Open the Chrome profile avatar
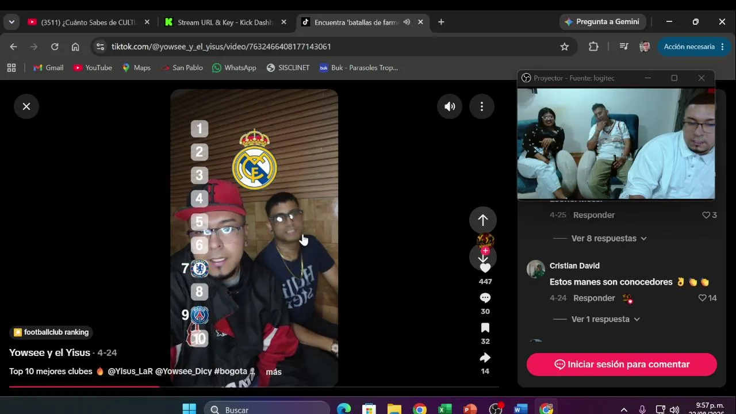 (x=645, y=47)
